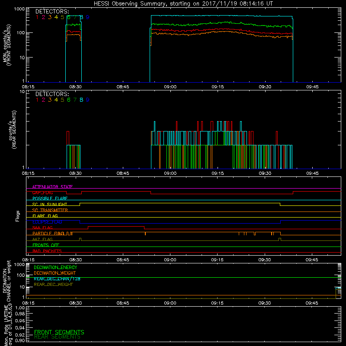Image resolution: width=346 pixels, height=346 pixels.
Task: Click detector number 8 in rear segments legend
Action: coord(81,100)
